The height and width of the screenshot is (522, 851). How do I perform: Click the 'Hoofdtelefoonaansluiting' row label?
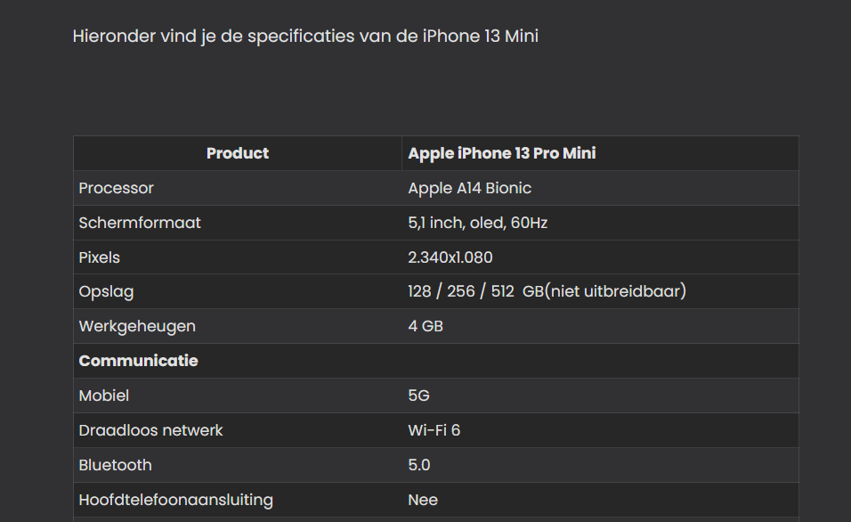point(176,500)
